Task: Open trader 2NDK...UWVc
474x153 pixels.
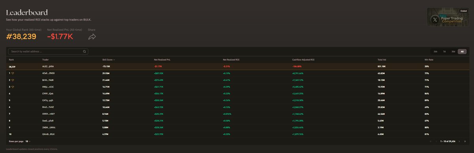Action: tap(49, 127)
